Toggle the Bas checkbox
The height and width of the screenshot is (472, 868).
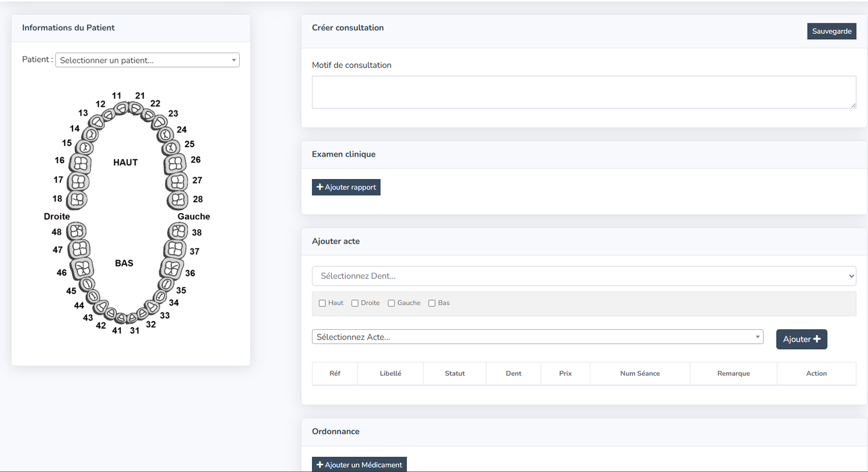pyautogui.click(x=432, y=303)
